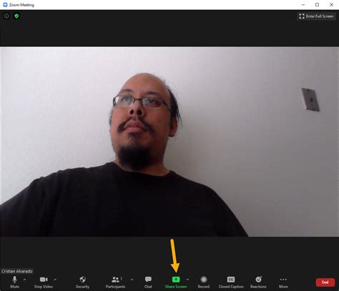Close the Zoom Meeting window

331,4
